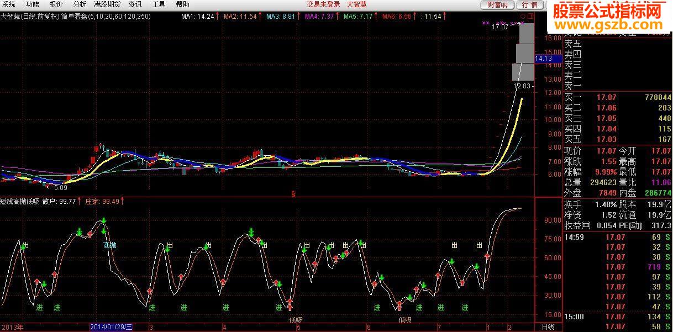Select the 买三 bid row at 17.05
This screenshot has height=332, width=673.
(618, 119)
